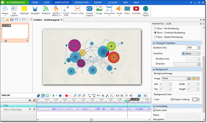Collapse the Timing & Transition section
Screen dimensions: 207x123
(x=154, y=43)
